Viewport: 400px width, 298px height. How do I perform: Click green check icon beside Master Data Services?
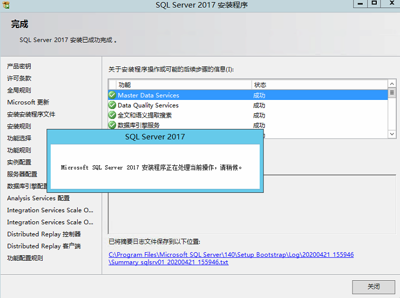pyautogui.click(x=112, y=95)
